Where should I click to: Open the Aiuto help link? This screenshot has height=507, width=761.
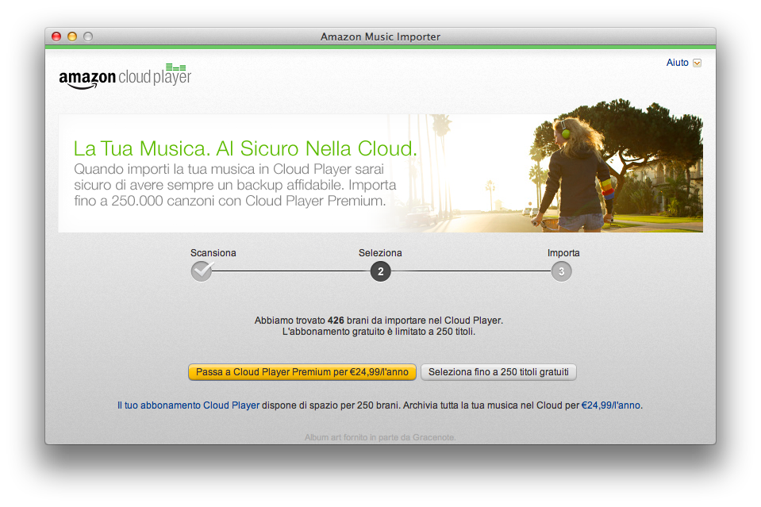click(x=677, y=63)
